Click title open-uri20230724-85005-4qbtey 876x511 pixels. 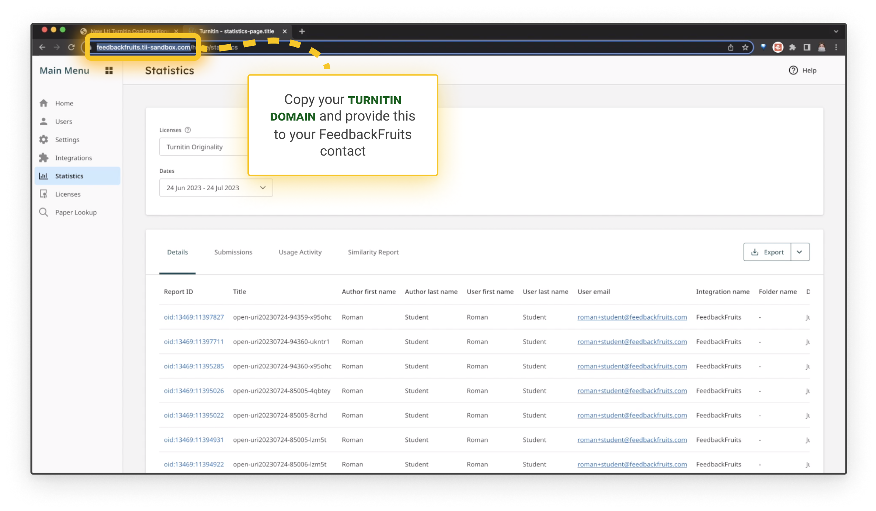[x=282, y=390]
